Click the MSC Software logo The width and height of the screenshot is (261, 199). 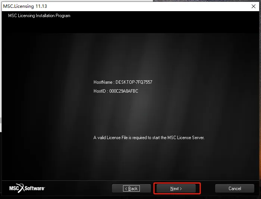(27, 188)
